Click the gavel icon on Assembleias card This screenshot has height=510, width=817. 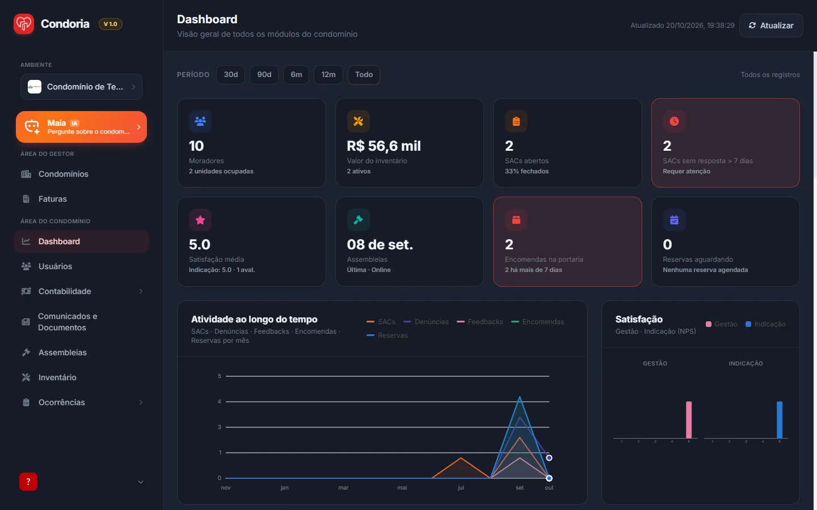[x=358, y=220]
